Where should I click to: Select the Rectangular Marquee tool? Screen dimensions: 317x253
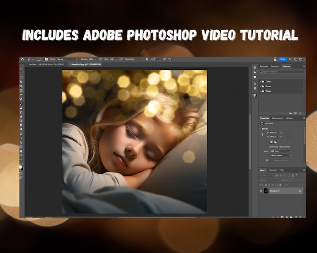21,73
